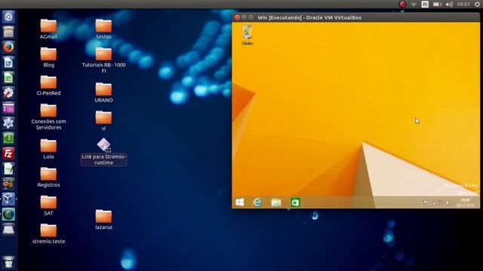The image size is (483, 271).
Task: Open the Wi-Fi network indicator menu
Action: [x=414, y=5]
